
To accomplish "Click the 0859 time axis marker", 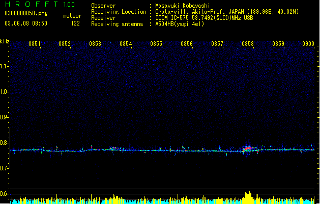I will [x=278, y=44].
